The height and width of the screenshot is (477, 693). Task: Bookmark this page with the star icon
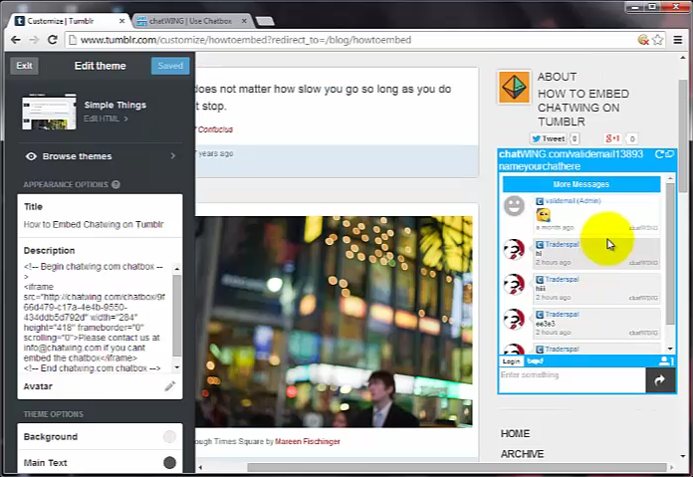(x=657, y=40)
